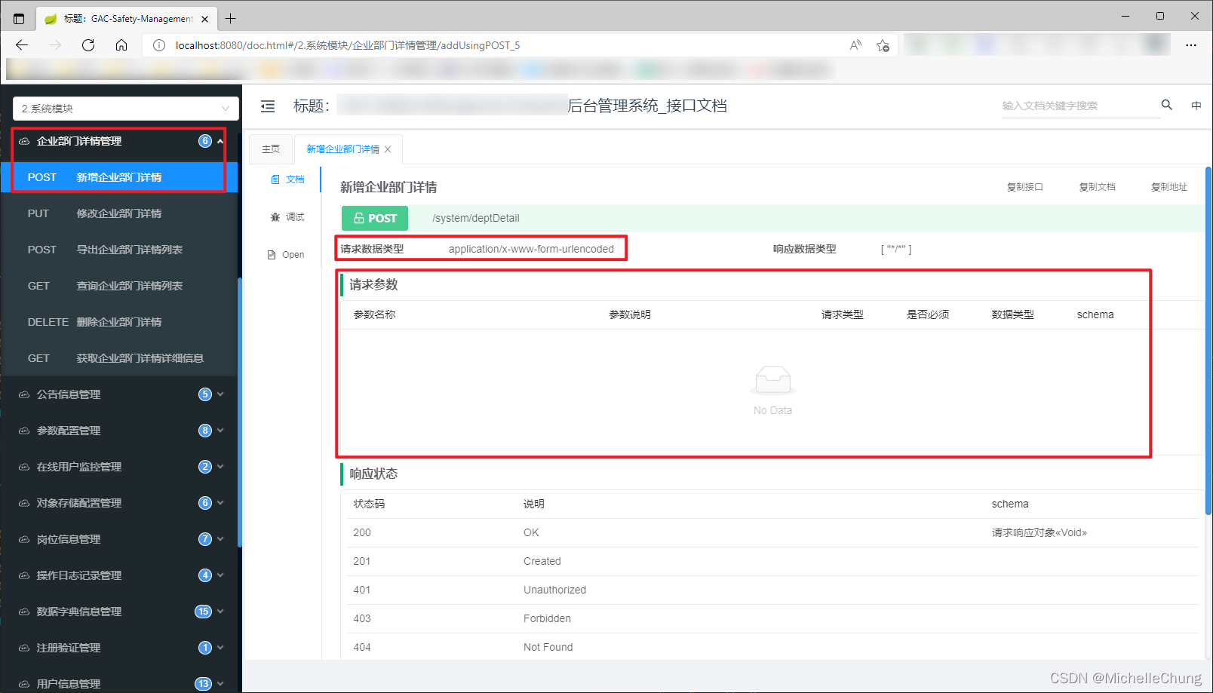The width and height of the screenshot is (1213, 693).
Task: Click 复制文档 link
Action: point(1097,187)
